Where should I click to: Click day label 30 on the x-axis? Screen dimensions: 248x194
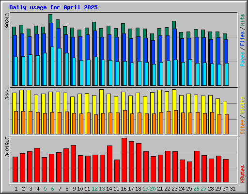(x=225, y=189)
